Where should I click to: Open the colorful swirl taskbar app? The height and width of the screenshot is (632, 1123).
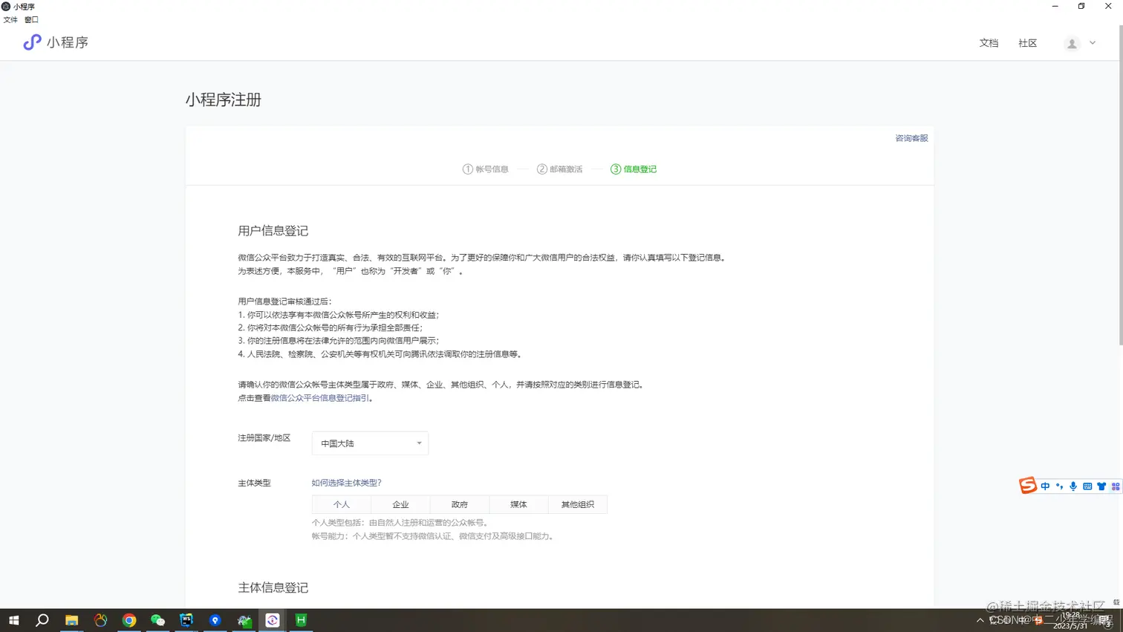[x=100, y=620]
